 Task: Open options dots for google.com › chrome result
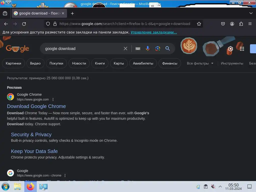[65, 175]
